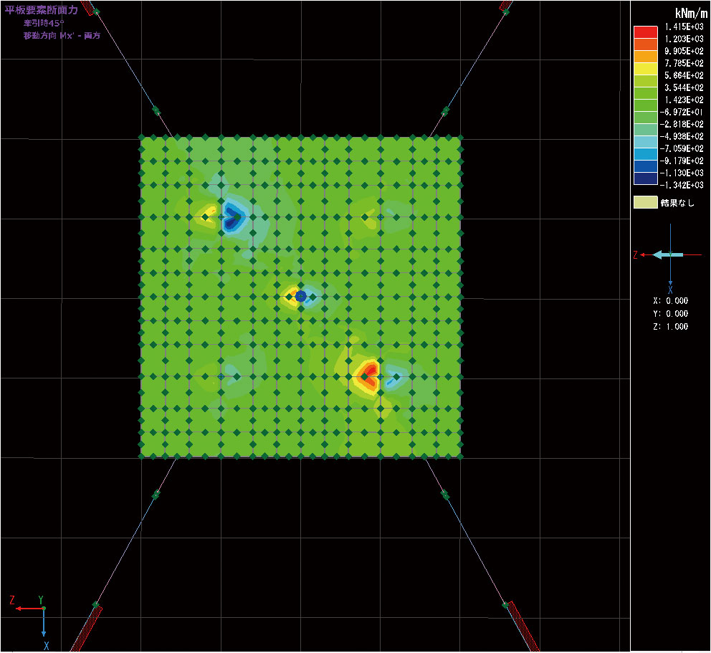Click the X: 0.000 view vector value
711x653 pixels.
[x=671, y=300]
